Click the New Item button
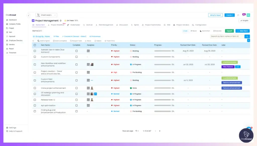 [242, 31]
